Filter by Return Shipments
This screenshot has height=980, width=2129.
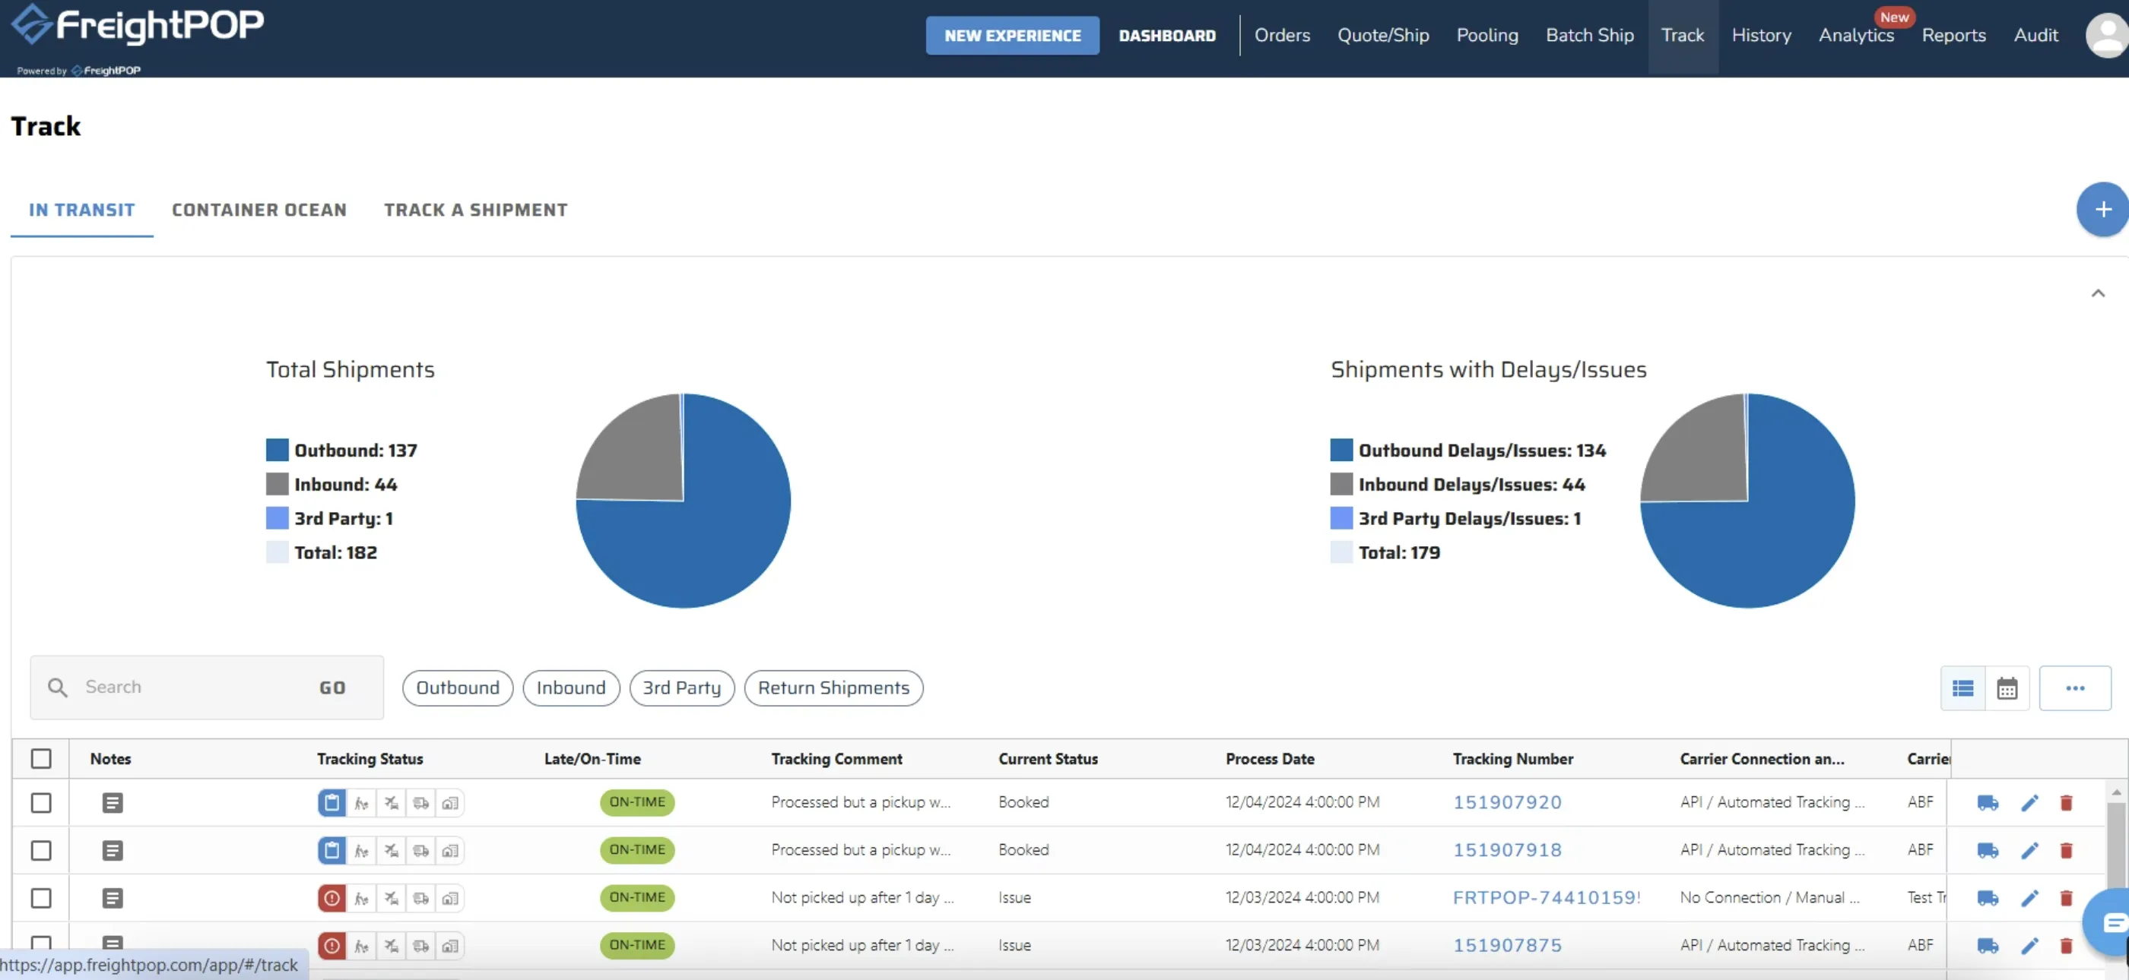pos(833,688)
